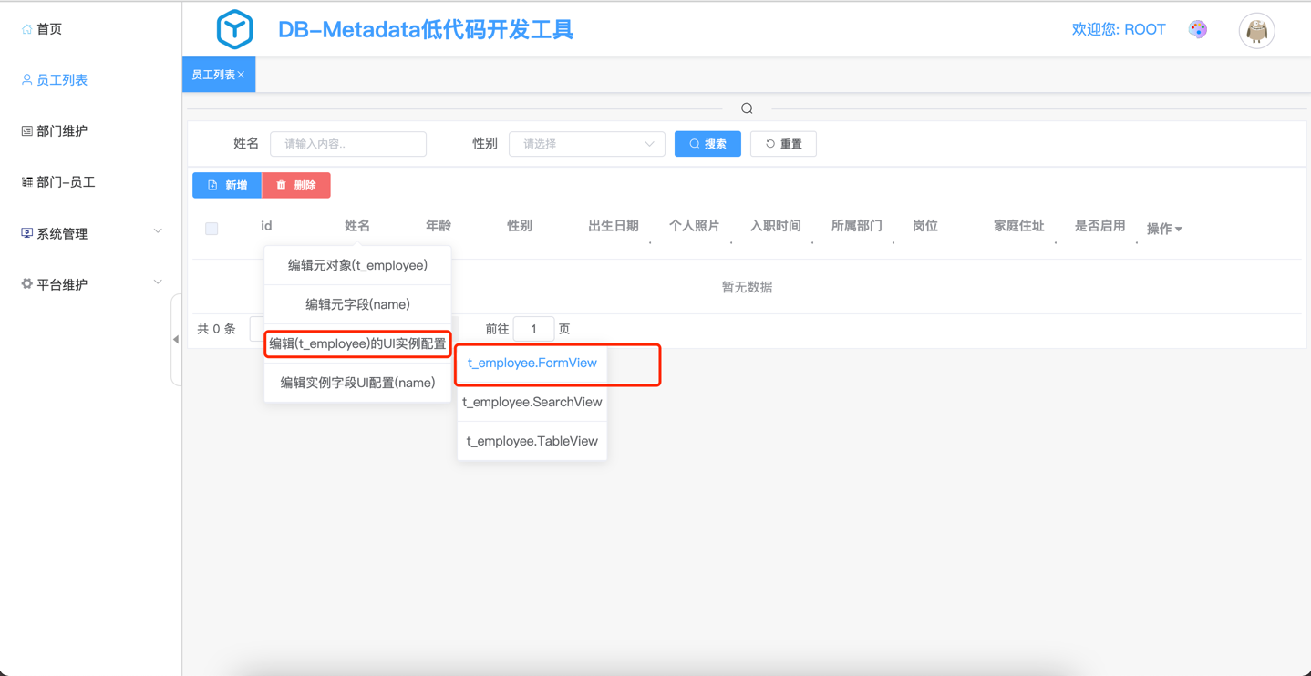
Task: Select t_employee.FormView from submenu
Action: tap(532, 363)
